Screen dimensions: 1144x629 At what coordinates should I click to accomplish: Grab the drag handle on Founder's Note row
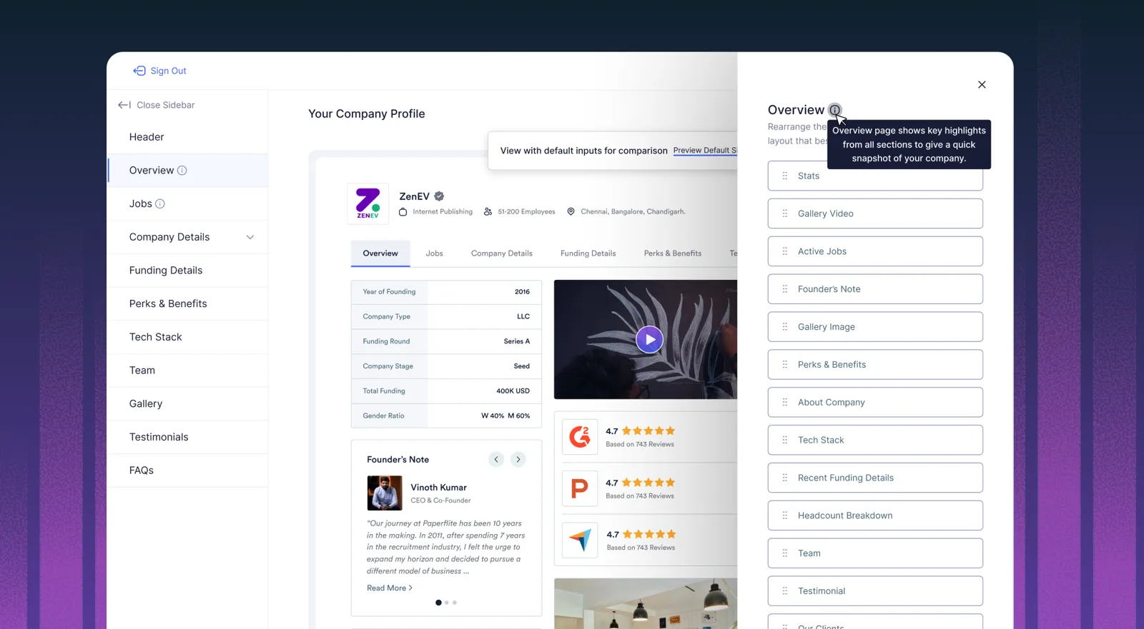click(784, 289)
